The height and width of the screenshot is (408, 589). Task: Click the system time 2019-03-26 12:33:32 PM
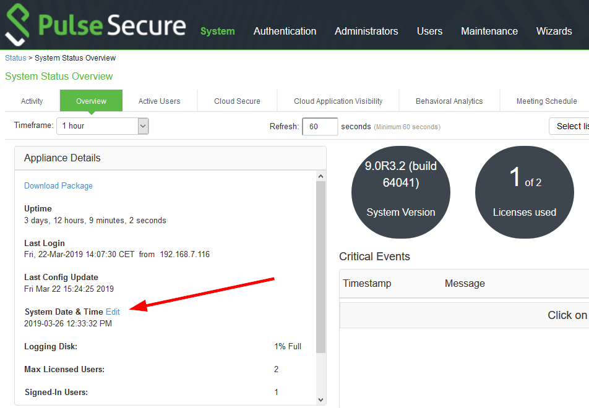[68, 323]
